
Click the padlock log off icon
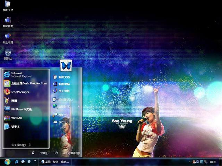pos(33,153)
